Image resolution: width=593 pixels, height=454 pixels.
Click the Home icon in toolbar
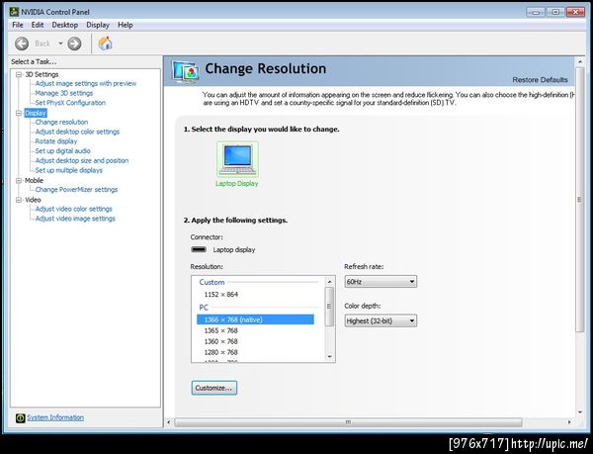tap(105, 44)
